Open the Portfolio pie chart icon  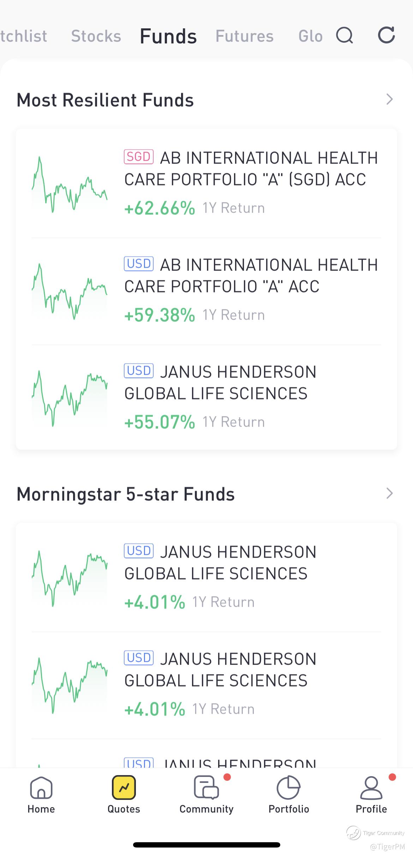[x=288, y=787]
